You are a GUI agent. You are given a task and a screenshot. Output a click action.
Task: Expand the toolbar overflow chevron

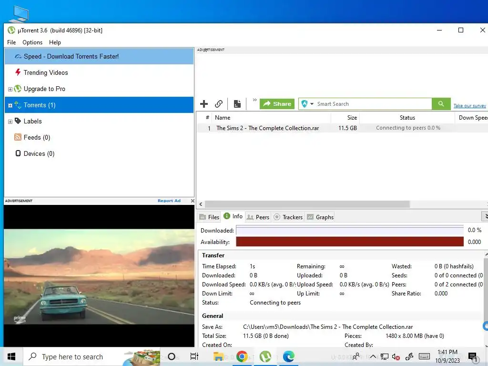pos(254,100)
